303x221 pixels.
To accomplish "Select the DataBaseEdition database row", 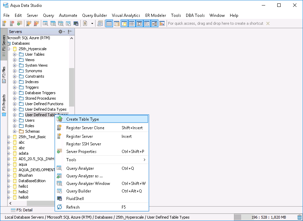I will [32, 181].
